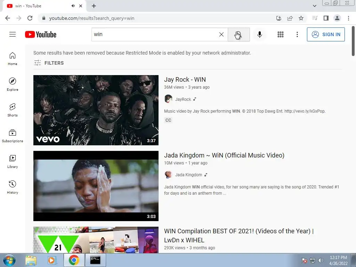Open Subscriptions in the sidebar
The height and width of the screenshot is (267, 356).
point(13,136)
